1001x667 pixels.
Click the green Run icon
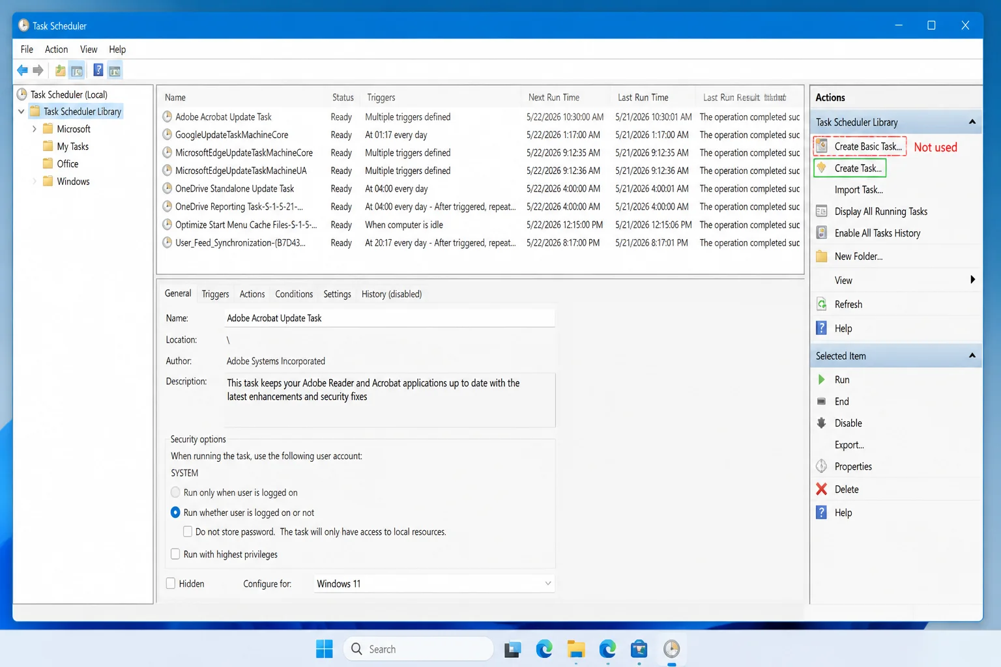point(822,379)
